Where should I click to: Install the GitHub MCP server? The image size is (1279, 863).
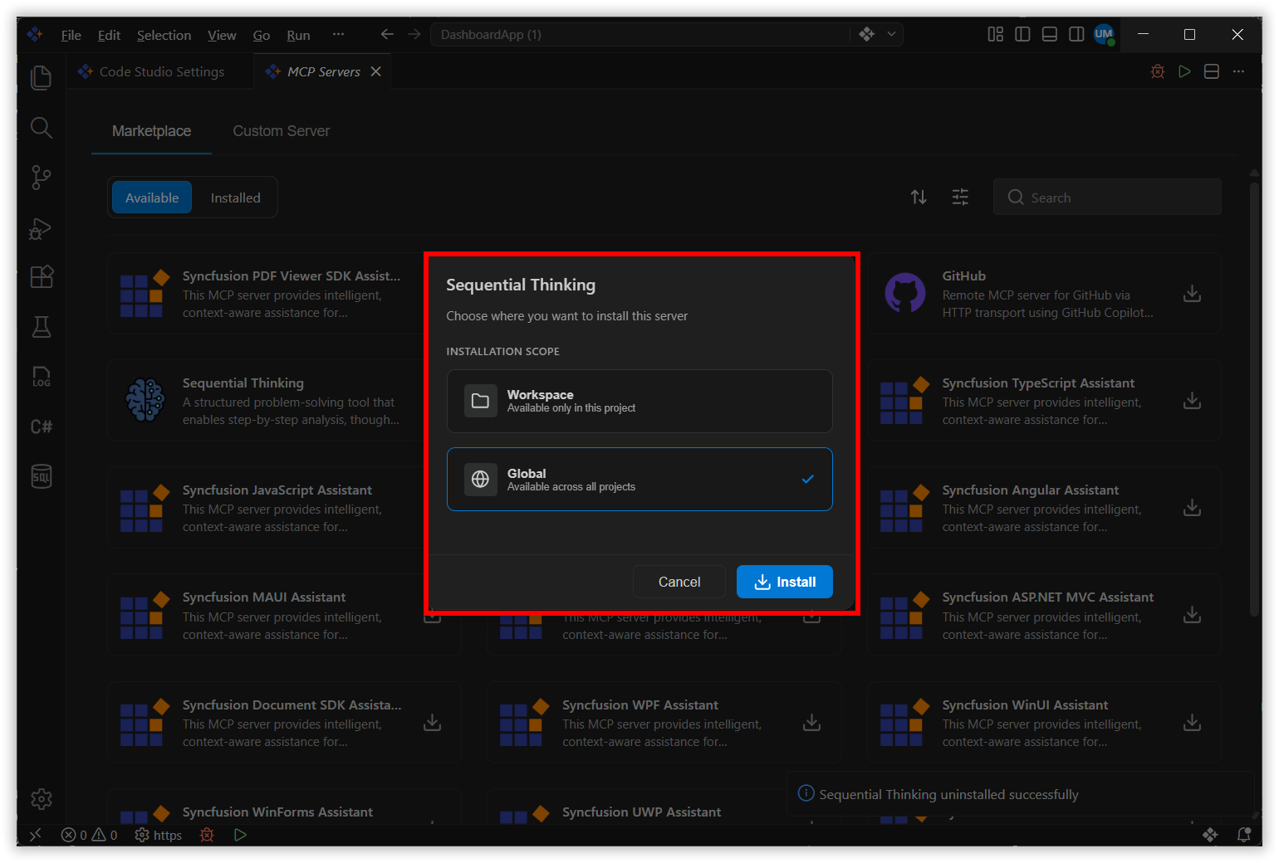coord(1192,294)
